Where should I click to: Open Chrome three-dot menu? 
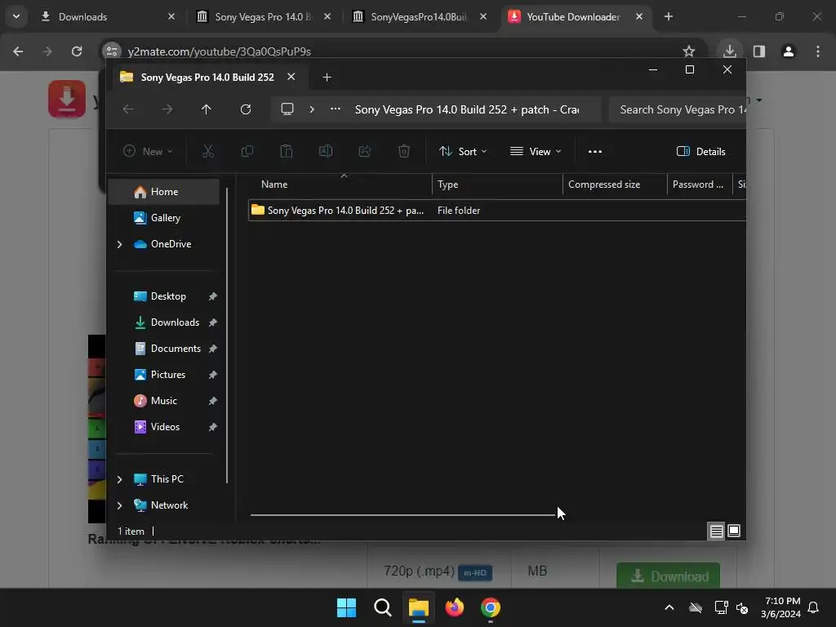pyautogui.click(x=818, y=51)
